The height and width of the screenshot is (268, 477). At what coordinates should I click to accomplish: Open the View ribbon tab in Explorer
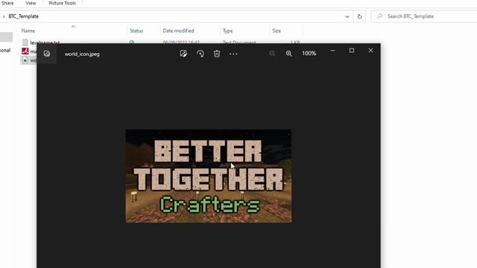point(31,3)
